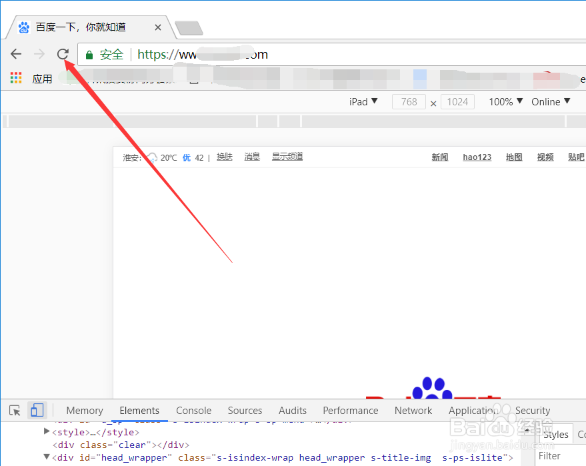Click the 显示频道 link
Screen dimensions: 586x466
coord(287,157)
